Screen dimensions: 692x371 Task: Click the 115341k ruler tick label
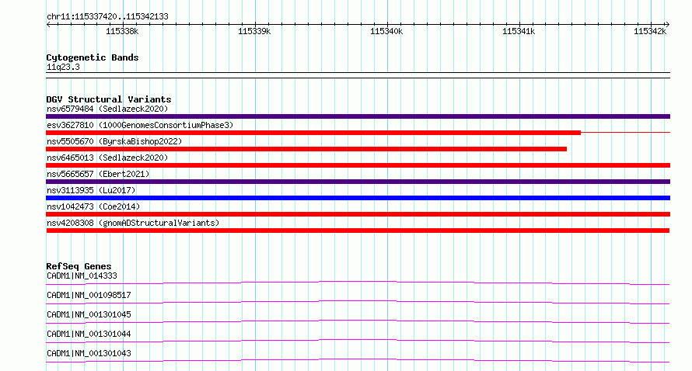[519, 31]
